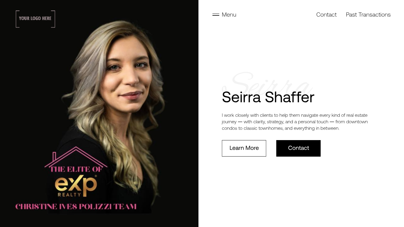Click the registered trademark symbol beside eXp
The width and height of the screenshot is (404, 227).
tap(96, 176)
